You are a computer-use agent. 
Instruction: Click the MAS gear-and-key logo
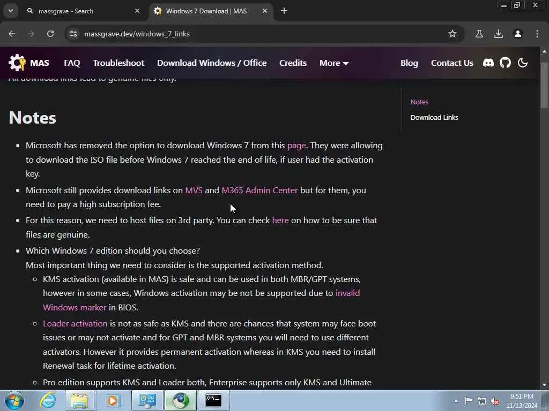17,63
